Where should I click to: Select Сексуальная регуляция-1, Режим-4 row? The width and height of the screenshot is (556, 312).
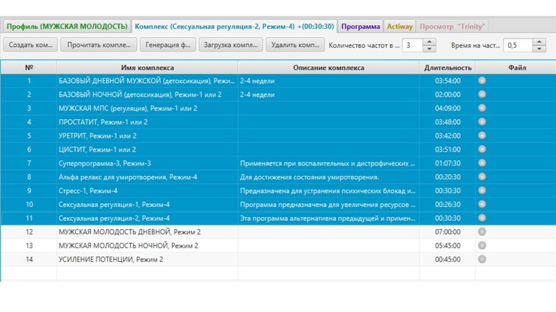click(x=278, y=204)
